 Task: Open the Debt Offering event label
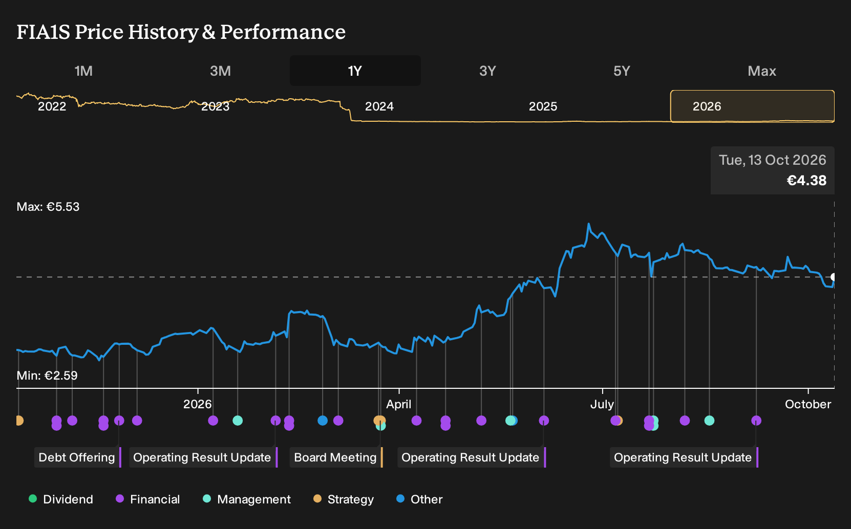(78, 457)
